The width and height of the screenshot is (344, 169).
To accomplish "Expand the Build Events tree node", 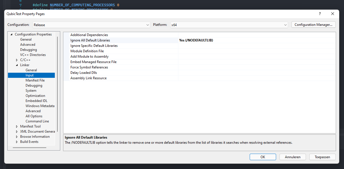I will click(17, 142).
